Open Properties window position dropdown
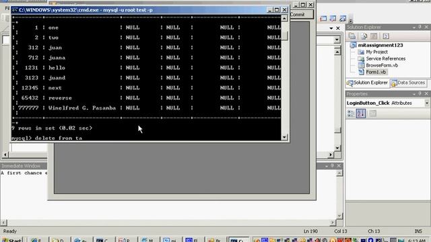431x242 pixels. coord(414,93)
